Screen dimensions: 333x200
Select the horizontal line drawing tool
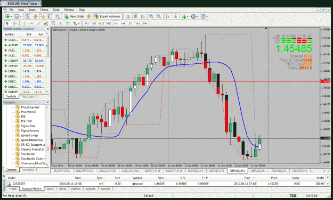(31, 23)
